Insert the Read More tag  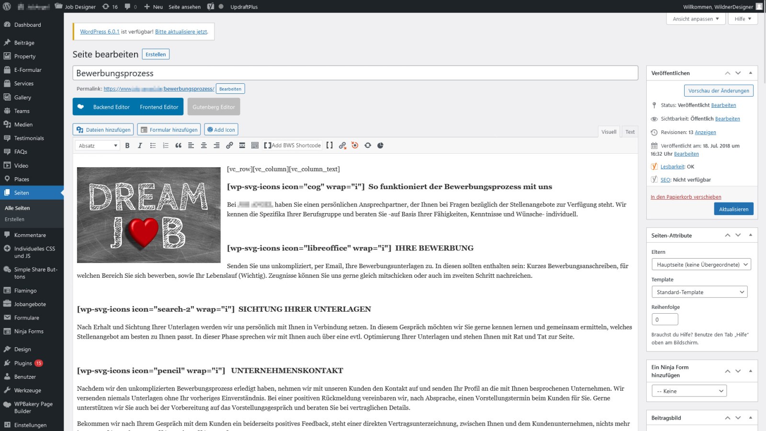(241, 145)
